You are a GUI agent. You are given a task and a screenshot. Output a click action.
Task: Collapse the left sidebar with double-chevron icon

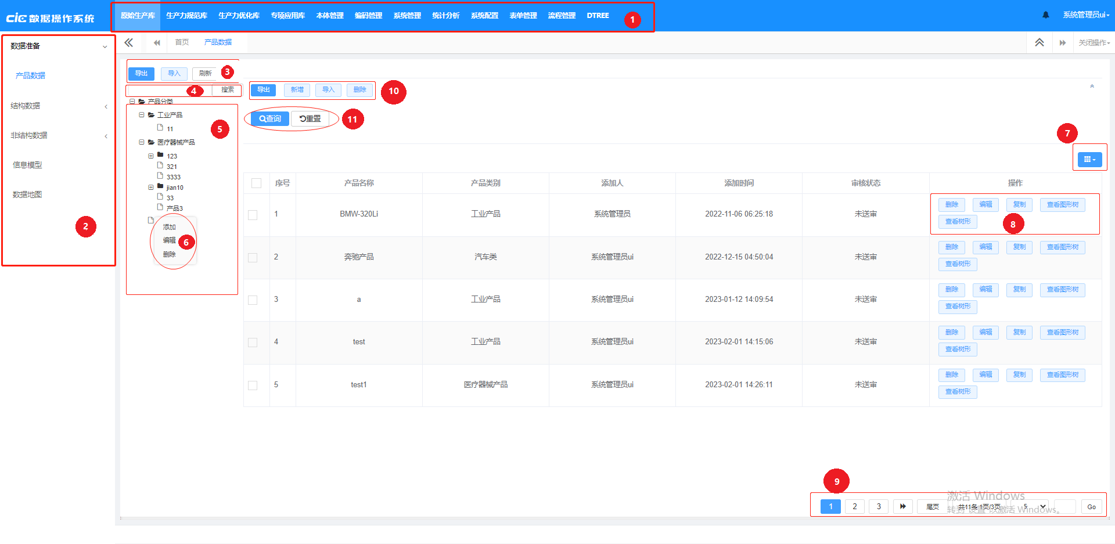[x=128, y=42]
